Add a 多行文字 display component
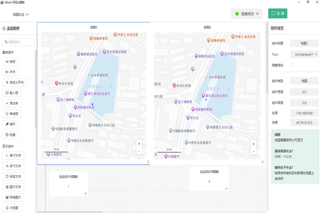Screen dimensions: 322x213 [x=13, y=166]
